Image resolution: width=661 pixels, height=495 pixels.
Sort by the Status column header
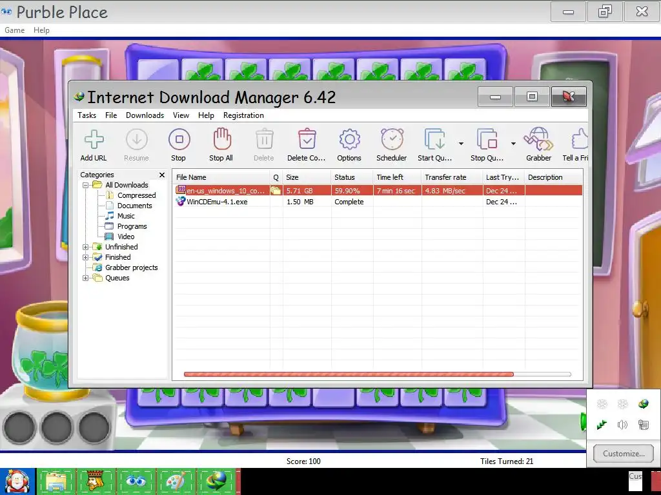coord(352,177)
